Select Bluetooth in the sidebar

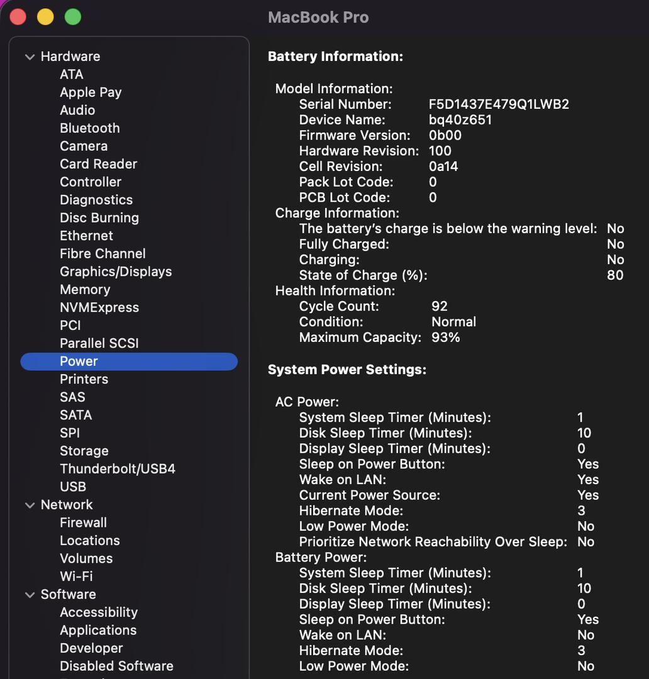click(89, 128)
